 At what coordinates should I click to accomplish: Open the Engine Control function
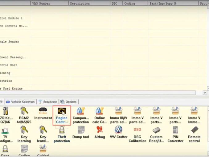tap(62, 116)
